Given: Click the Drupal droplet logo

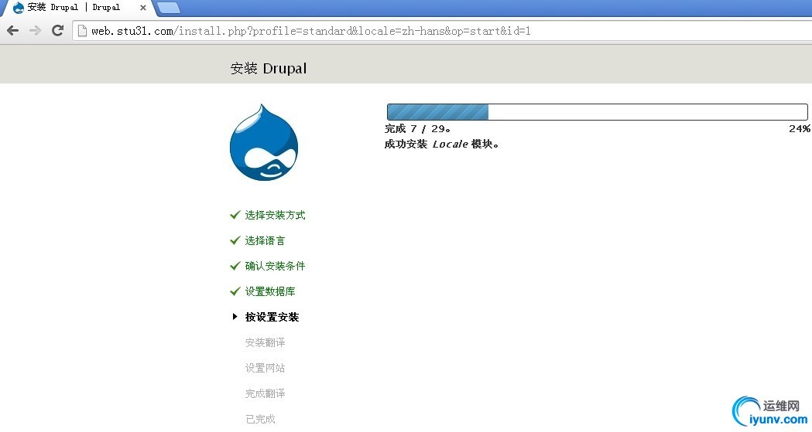Looking at the screenshot, I should 264,143.
